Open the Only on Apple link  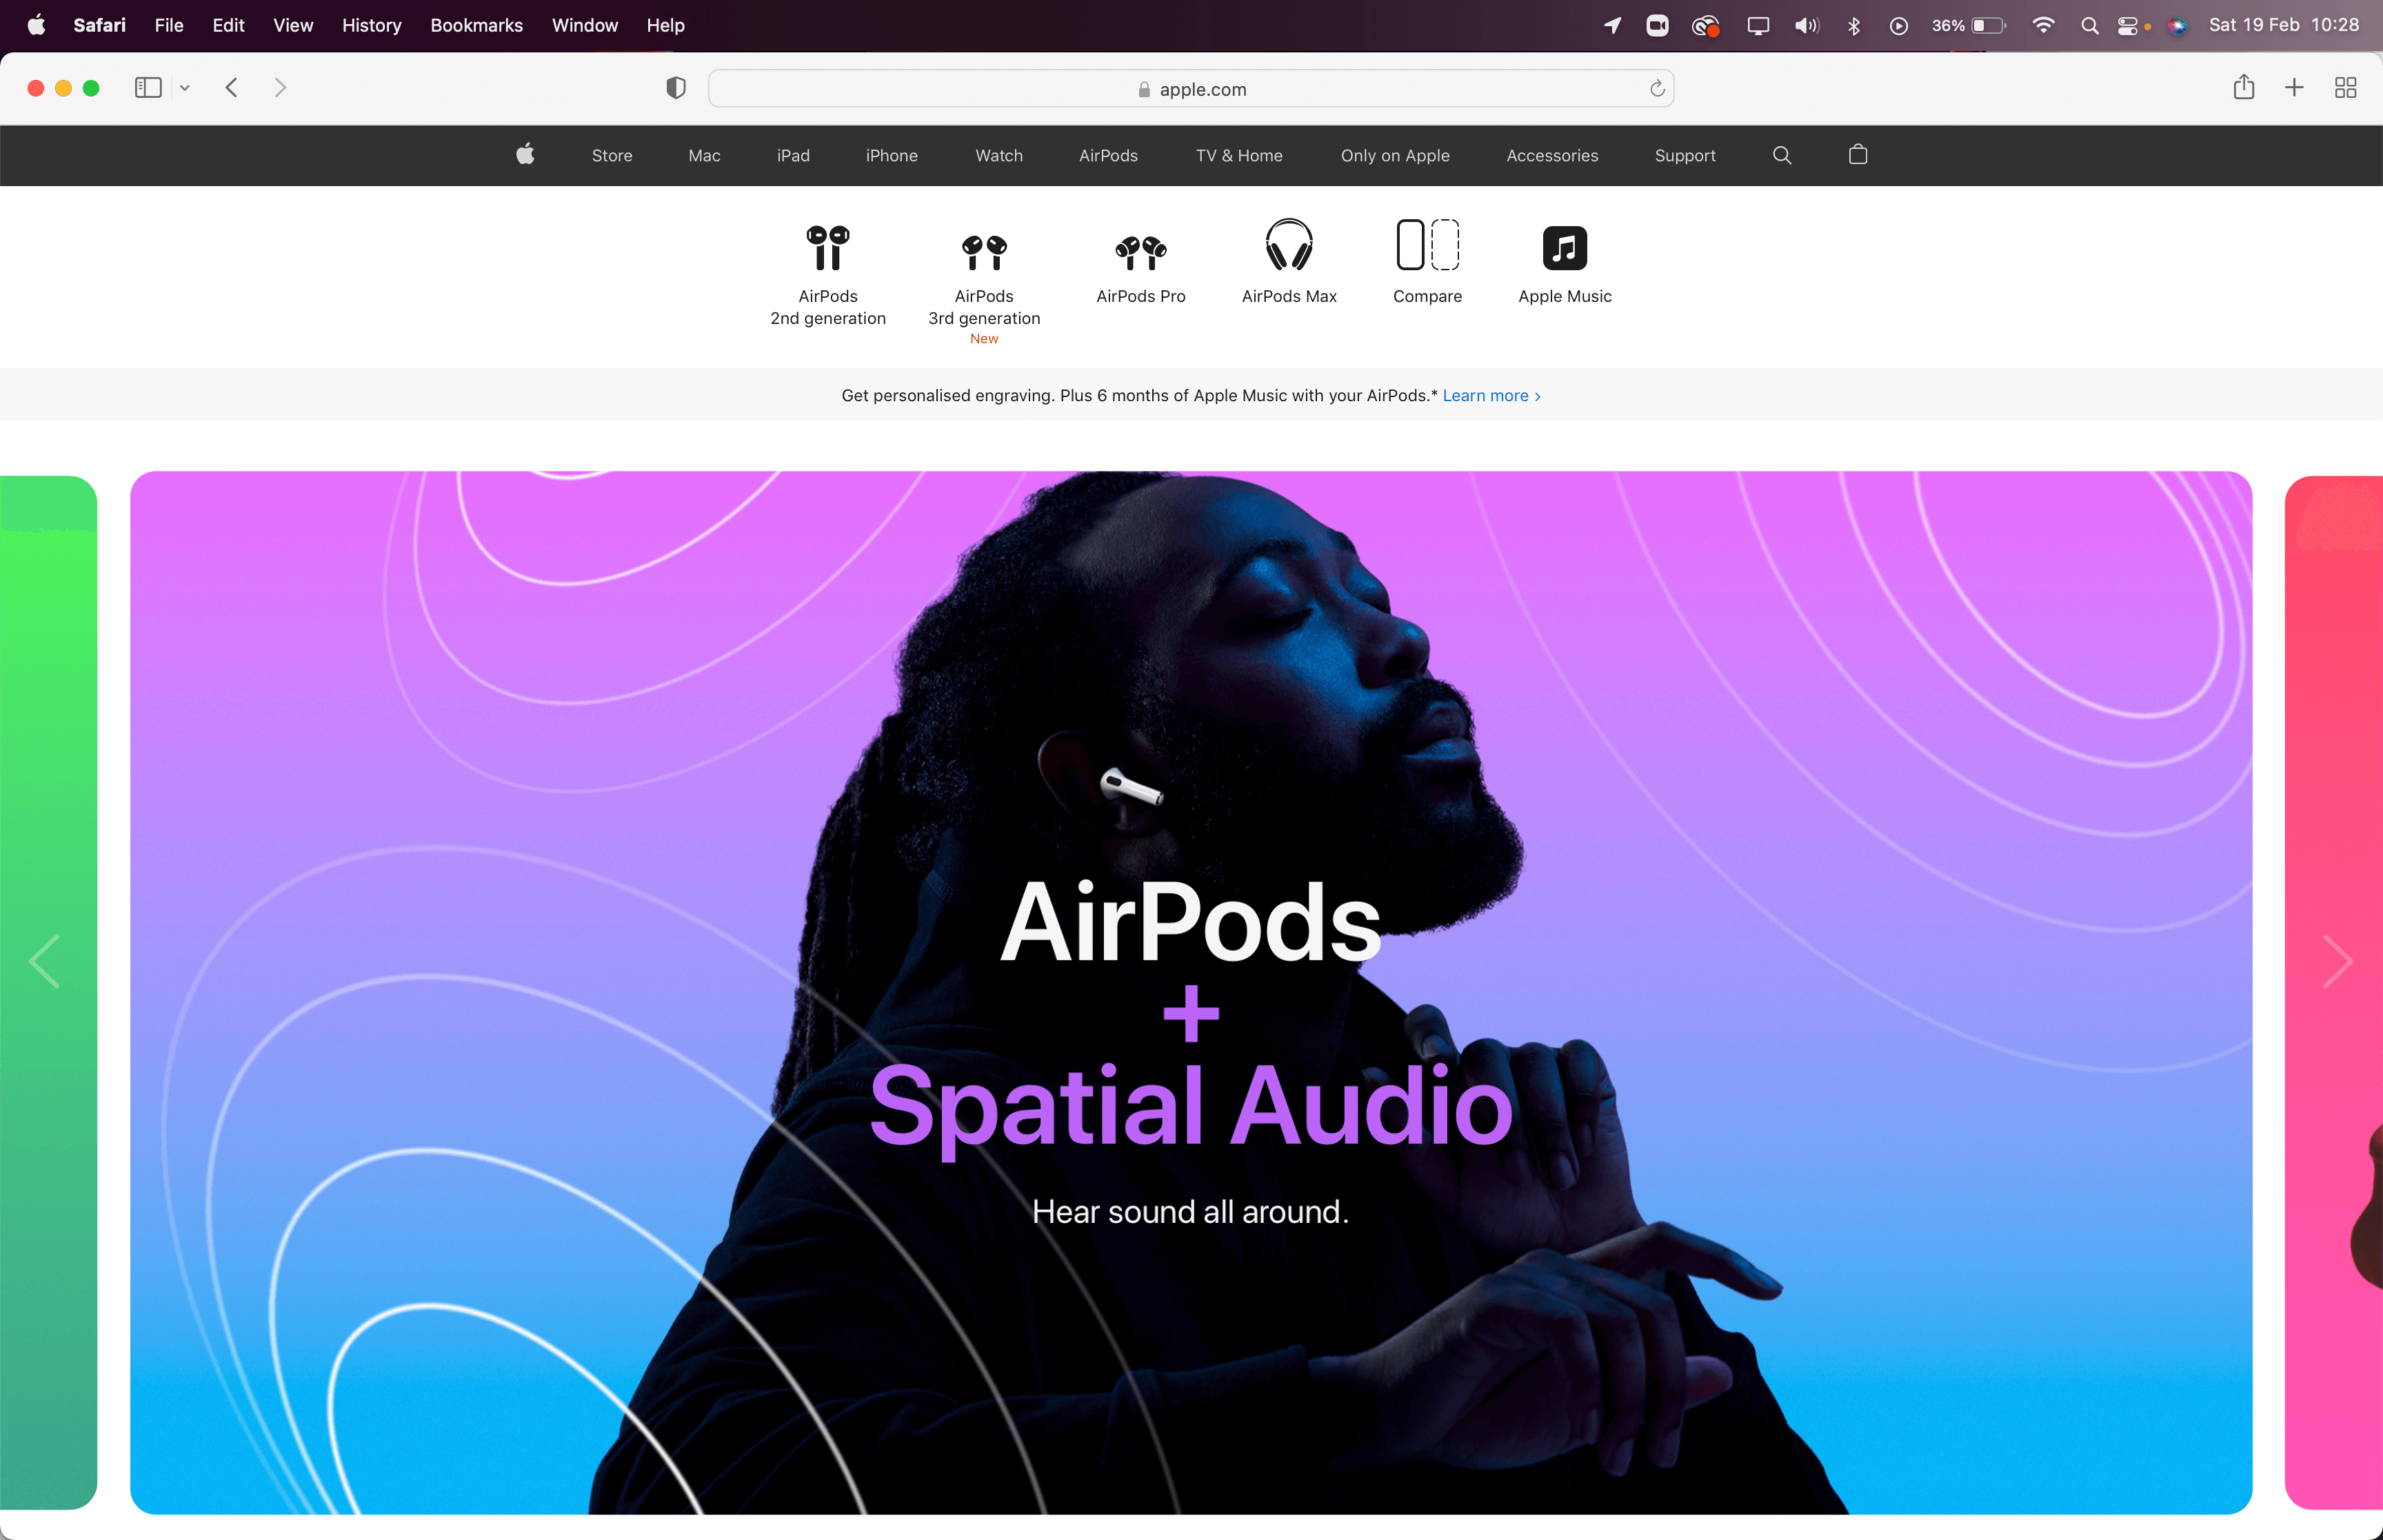tap(1394, 155)
